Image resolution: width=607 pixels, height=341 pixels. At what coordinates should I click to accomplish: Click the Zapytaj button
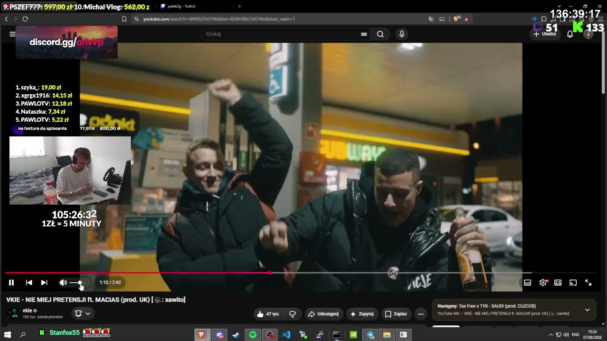click(x=362, y=314)
